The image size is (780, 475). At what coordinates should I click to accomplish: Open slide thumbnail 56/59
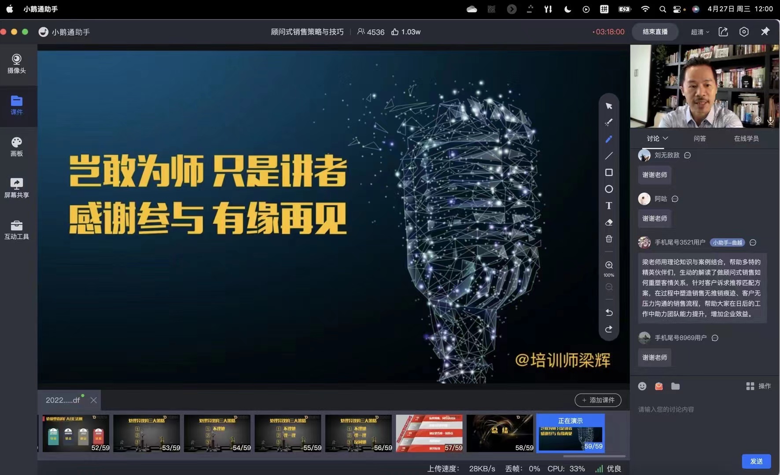tap(358, 433)
